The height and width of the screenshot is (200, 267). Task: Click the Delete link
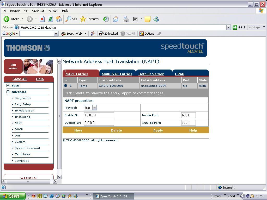tap(116, 130)
